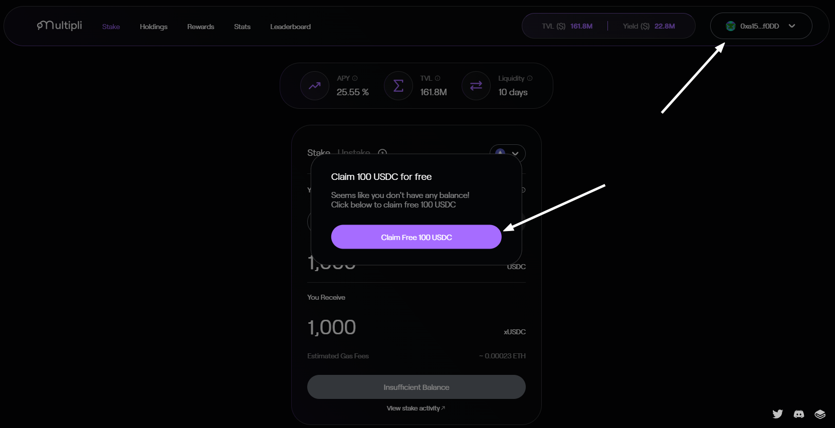Click the View stake activity link
Viewport: 835px width, 428px height.
[415, 408]
